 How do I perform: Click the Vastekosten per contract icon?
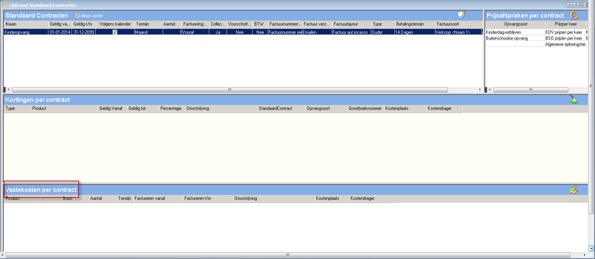(574, 190)
